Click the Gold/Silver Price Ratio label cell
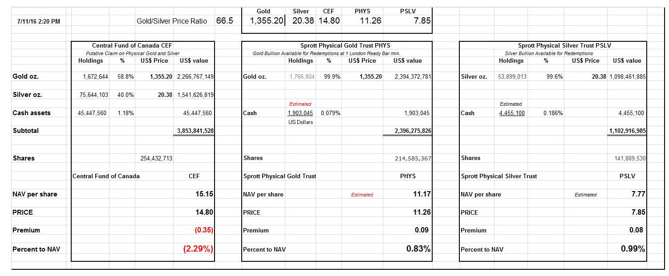 [172, 21]
